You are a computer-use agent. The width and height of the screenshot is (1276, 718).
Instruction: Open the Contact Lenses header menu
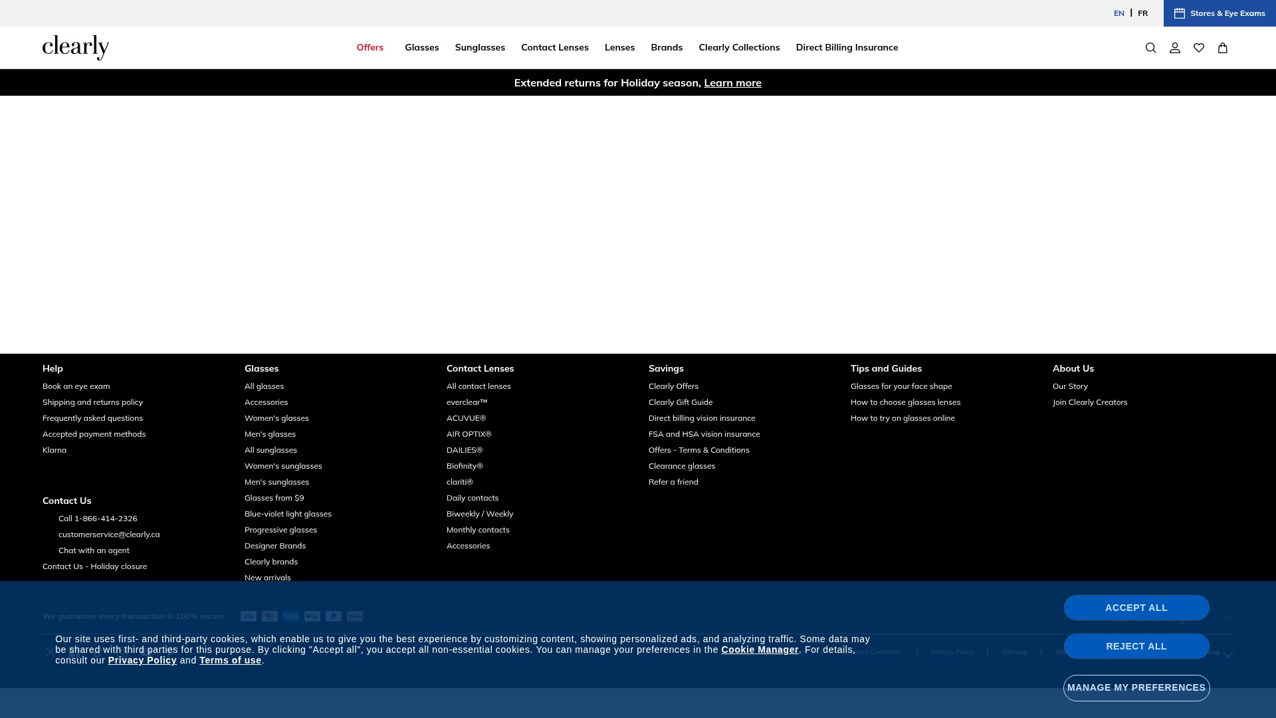pyautogui.click(x=555, y=47)
